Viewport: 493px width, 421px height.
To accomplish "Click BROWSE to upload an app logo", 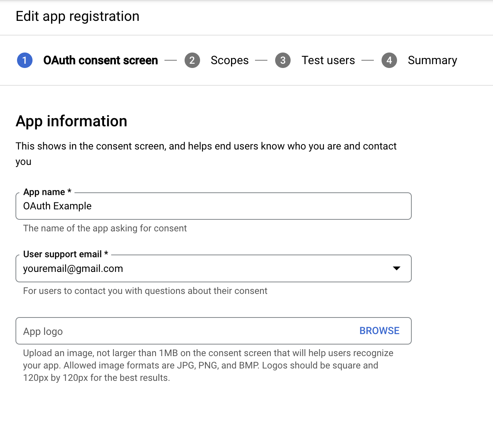I will tap(379, 331).
